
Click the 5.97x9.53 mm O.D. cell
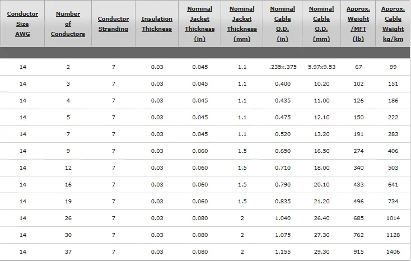[x=321, y=67]
